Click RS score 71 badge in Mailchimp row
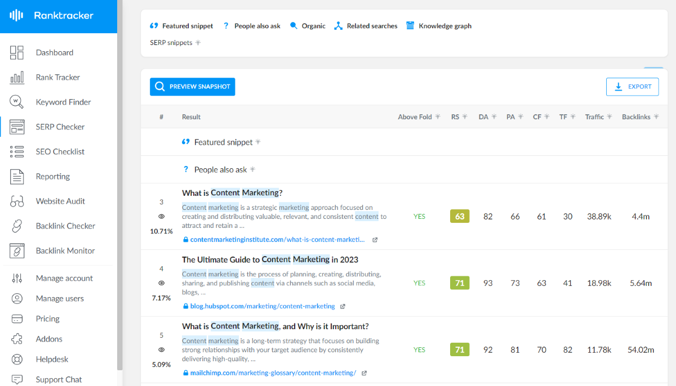676x386 pixels. 460,350
